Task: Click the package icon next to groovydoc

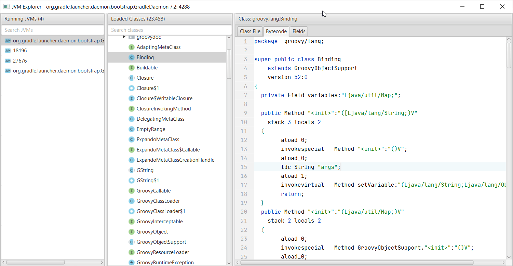Action: (x=131, y=37)
